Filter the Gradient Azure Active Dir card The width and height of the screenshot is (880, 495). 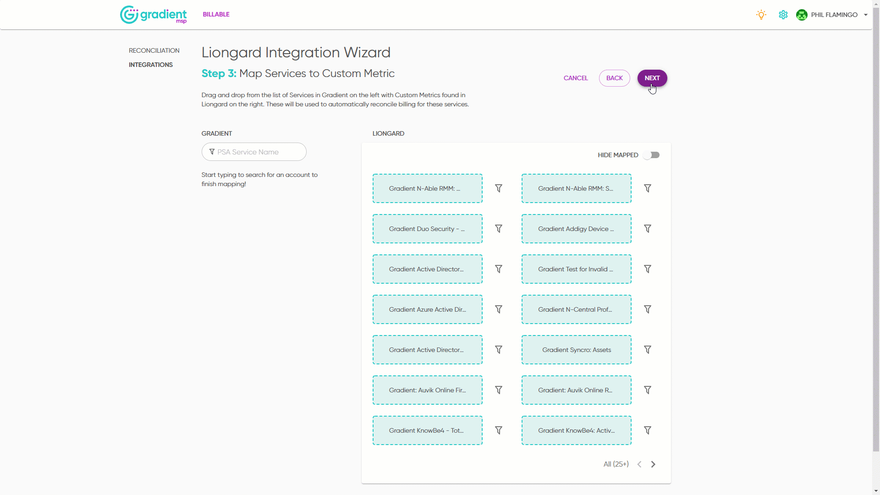coord(499,309)
